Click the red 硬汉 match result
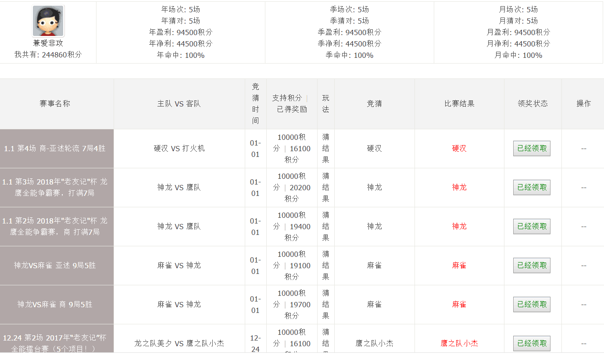This screenshot has height=355, width=604. [459, 149]
